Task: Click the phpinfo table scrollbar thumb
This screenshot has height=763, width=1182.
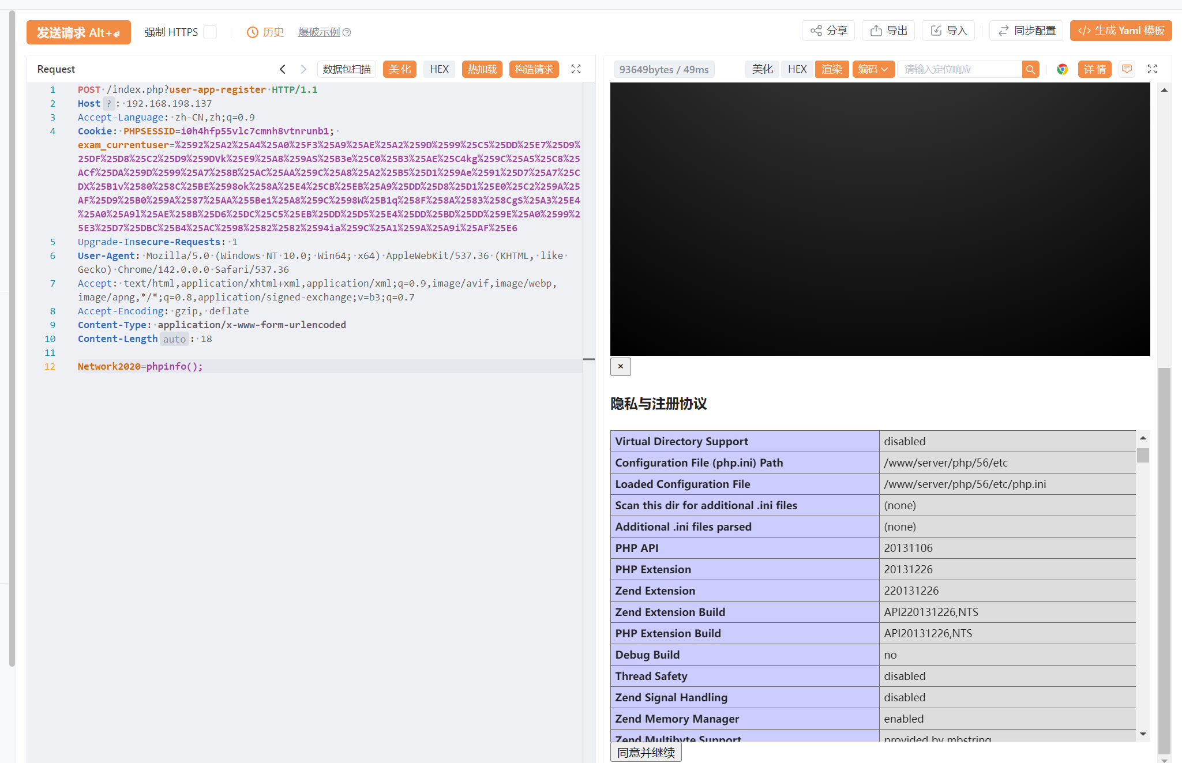Action: tap(1142, 456)
